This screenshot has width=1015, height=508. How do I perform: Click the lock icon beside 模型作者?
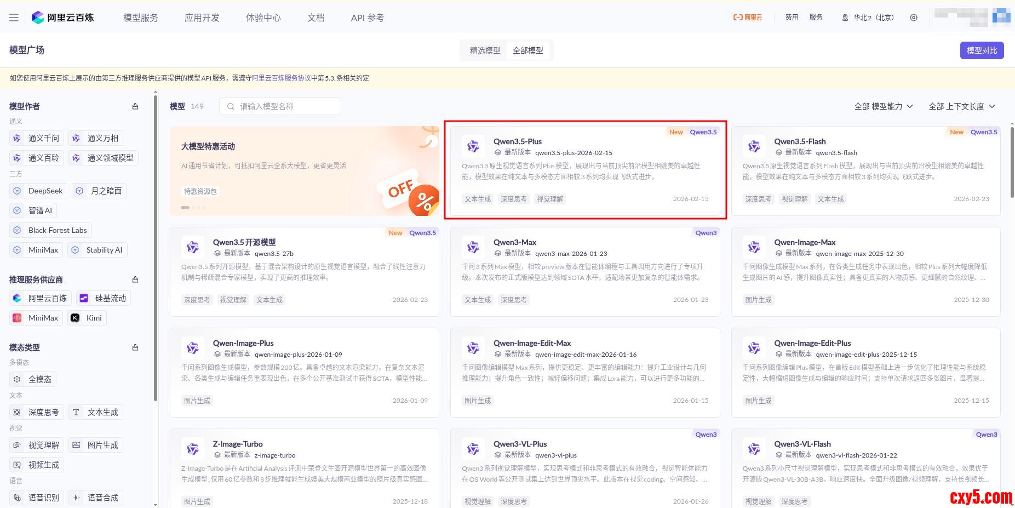tap(135, 106)
